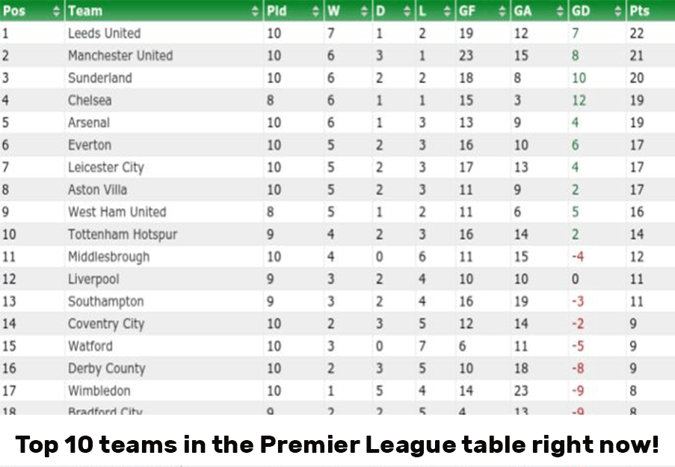Select the Pts column header

(650, 10)
